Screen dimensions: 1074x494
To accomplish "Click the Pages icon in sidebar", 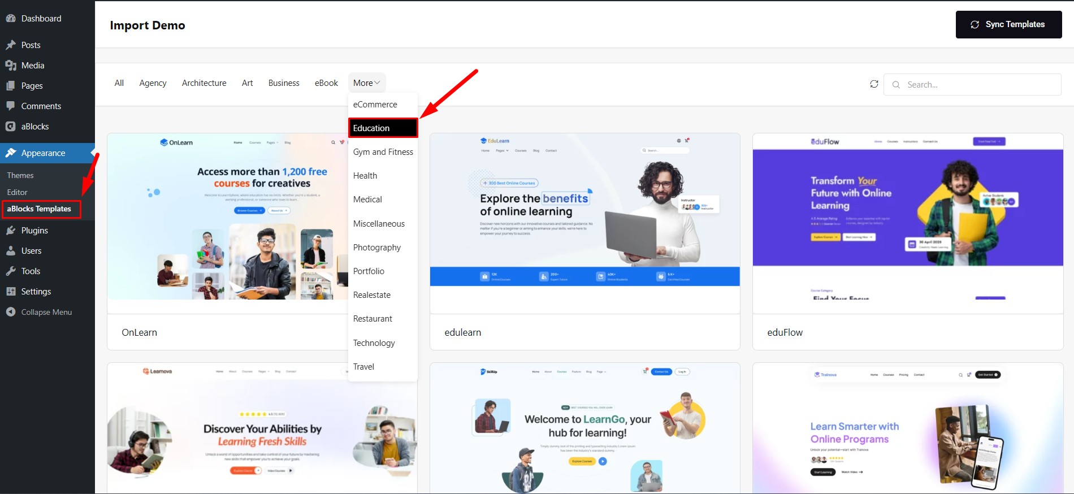I will [11, 86].
